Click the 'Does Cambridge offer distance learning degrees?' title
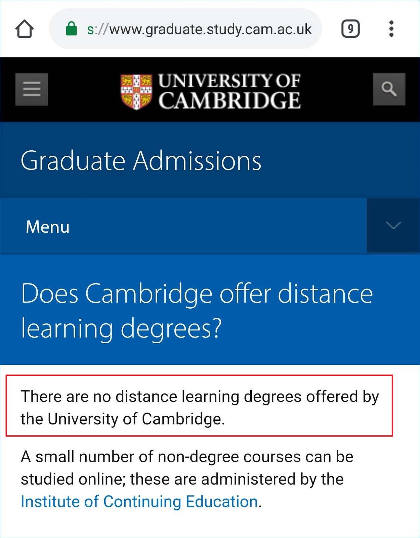The height and width of the screenshot is (538, 420). point(197,310)
